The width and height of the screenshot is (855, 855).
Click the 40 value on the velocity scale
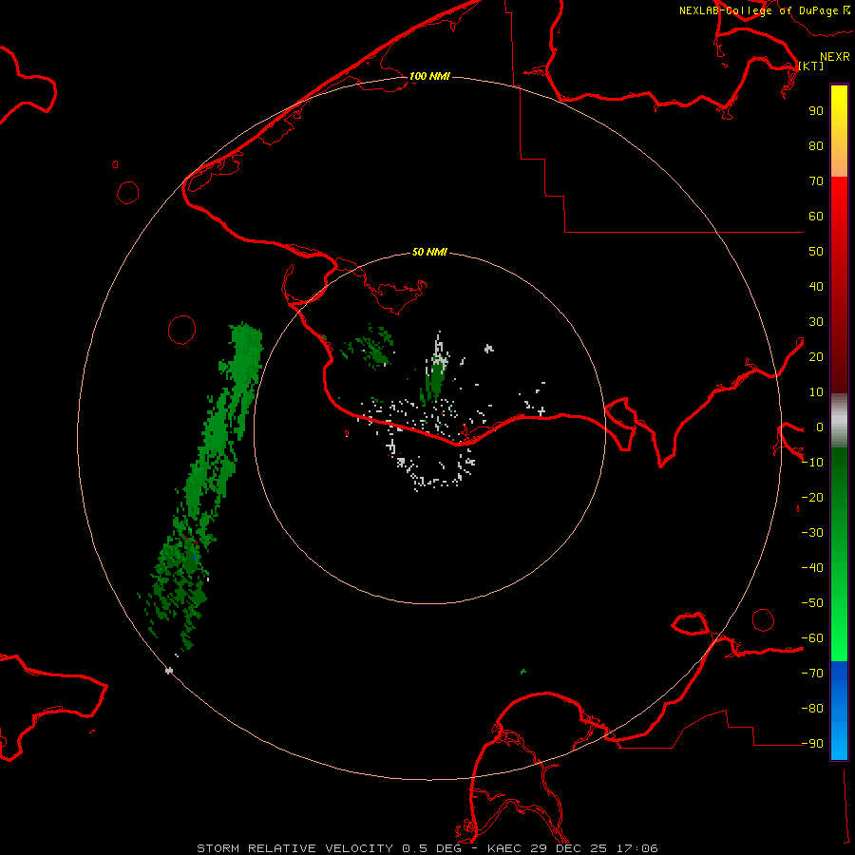click(816, 286)
